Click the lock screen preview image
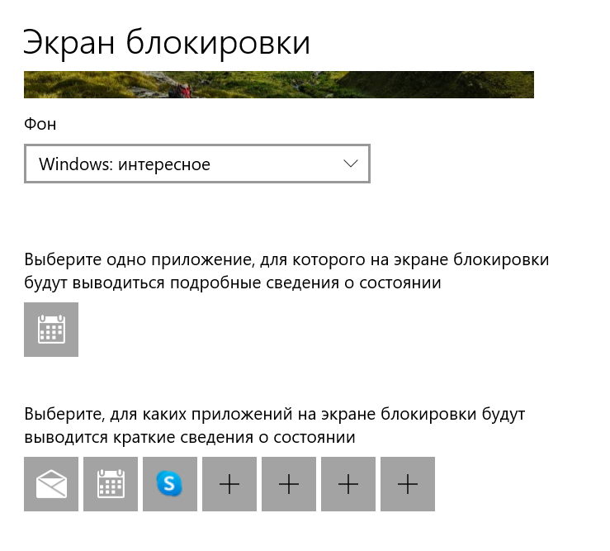 [279, 84]
